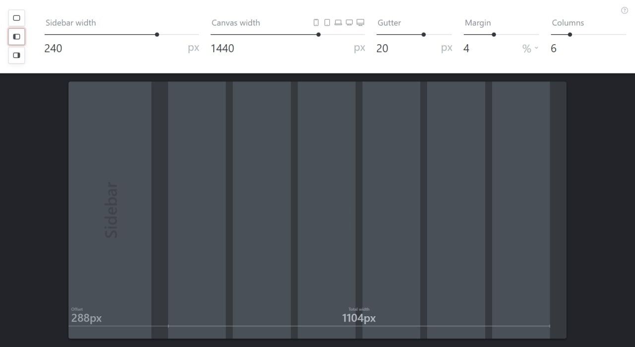Choose the laptop canvas preset
Screen dimensions: 635x347
click(x=338, y=22)
